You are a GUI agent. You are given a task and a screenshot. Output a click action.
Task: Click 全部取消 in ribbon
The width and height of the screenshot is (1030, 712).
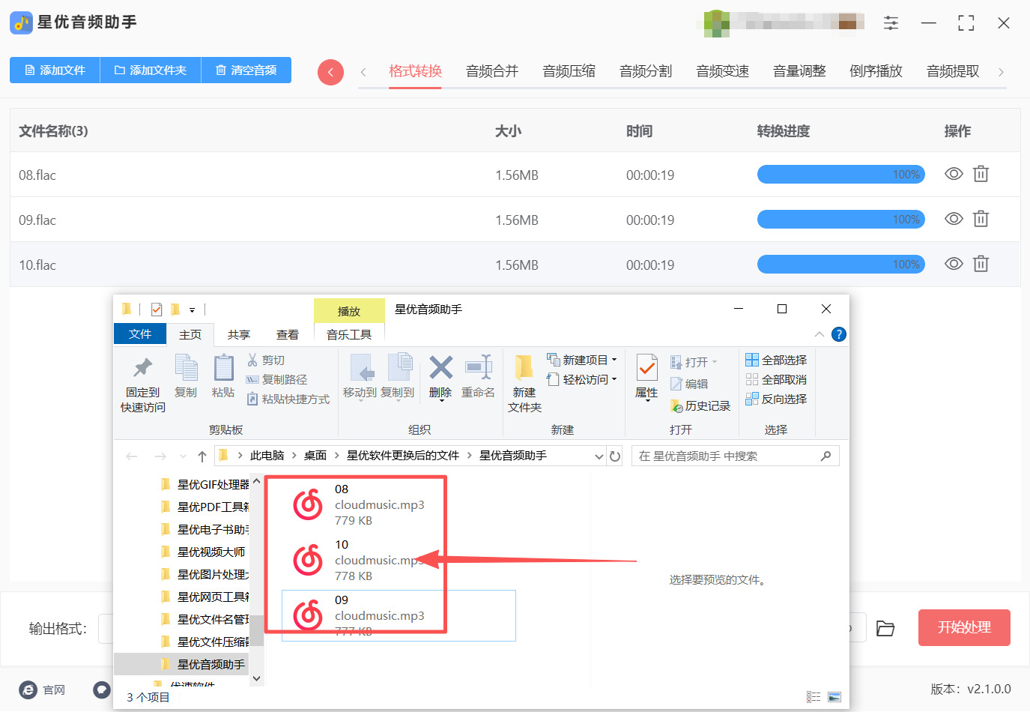(x=776, y=379)
